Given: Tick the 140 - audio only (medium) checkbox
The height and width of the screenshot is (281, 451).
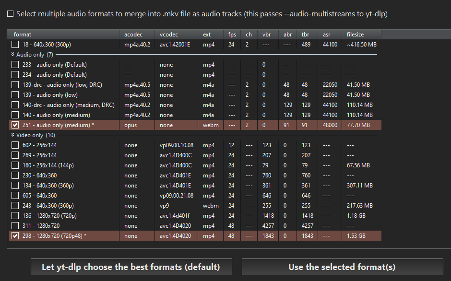Looking at the screenshot, I should tap(15, 115).
